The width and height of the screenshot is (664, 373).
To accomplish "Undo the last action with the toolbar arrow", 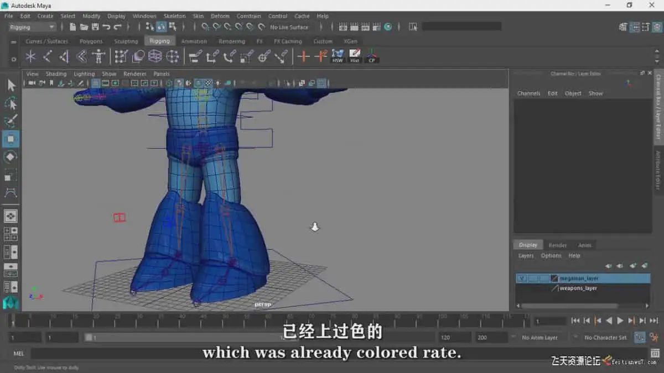I will tap(106, 27).
